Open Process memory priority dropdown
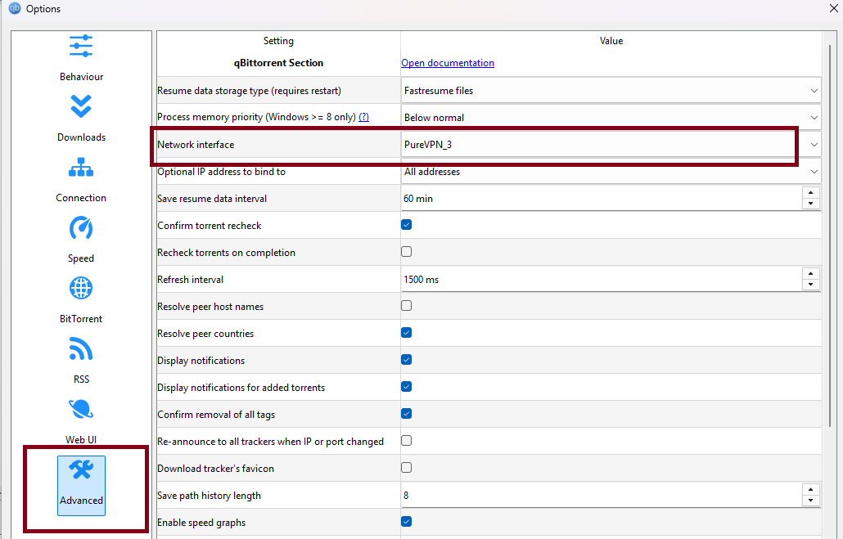 click(611, 117)
